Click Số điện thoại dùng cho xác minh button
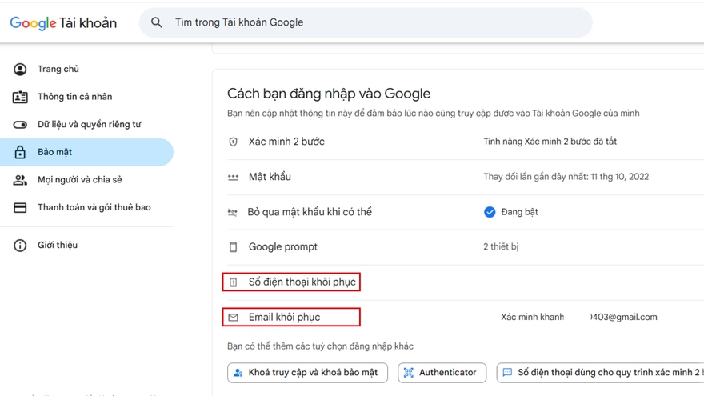704x396 pixels. pyautogui.click(x=600, y=373)
